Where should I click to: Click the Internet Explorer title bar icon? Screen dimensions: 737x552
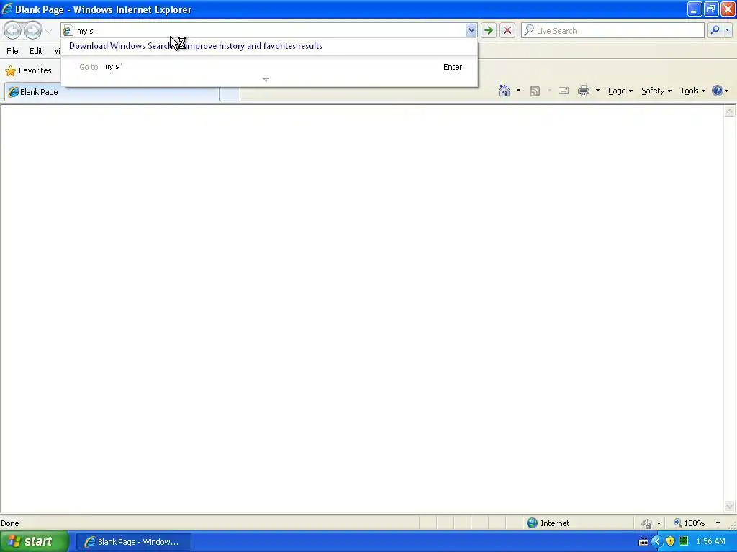(x=7, y=9)
